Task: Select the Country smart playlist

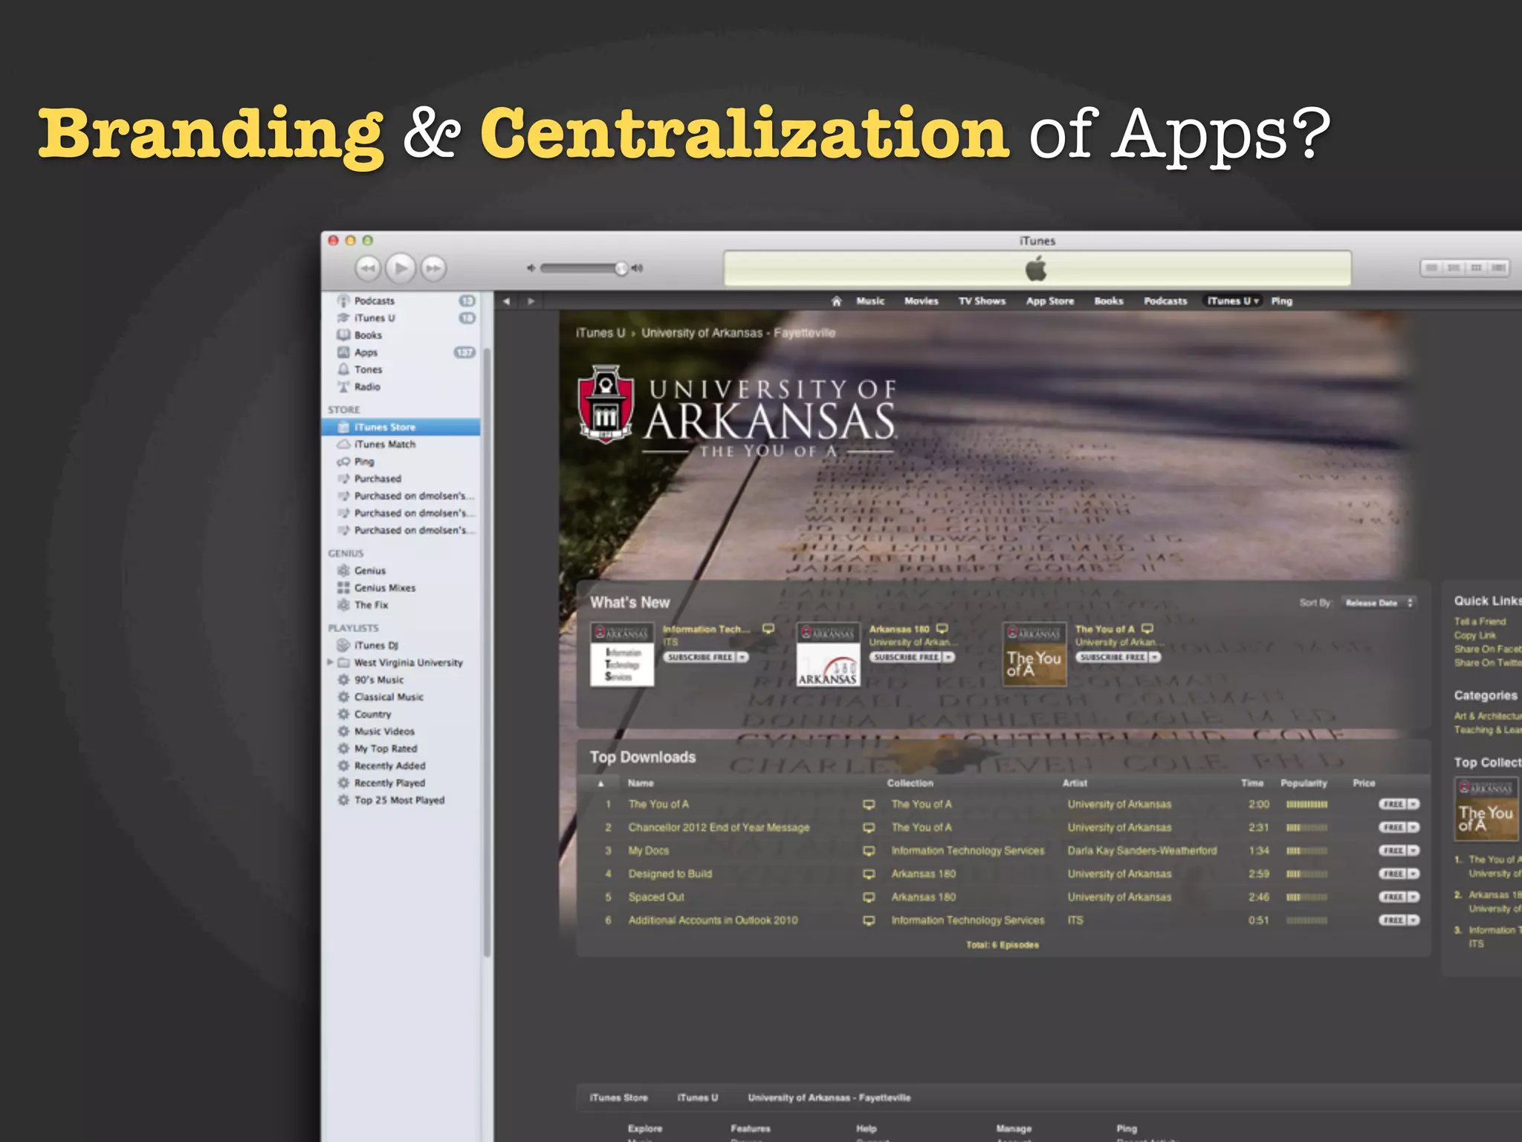Action: pos(401,714)
